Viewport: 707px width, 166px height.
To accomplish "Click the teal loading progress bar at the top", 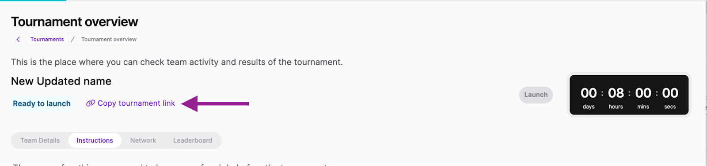I will [33, 0].
